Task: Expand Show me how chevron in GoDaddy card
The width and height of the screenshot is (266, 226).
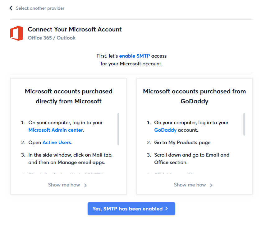Action: tap(211, 185)
